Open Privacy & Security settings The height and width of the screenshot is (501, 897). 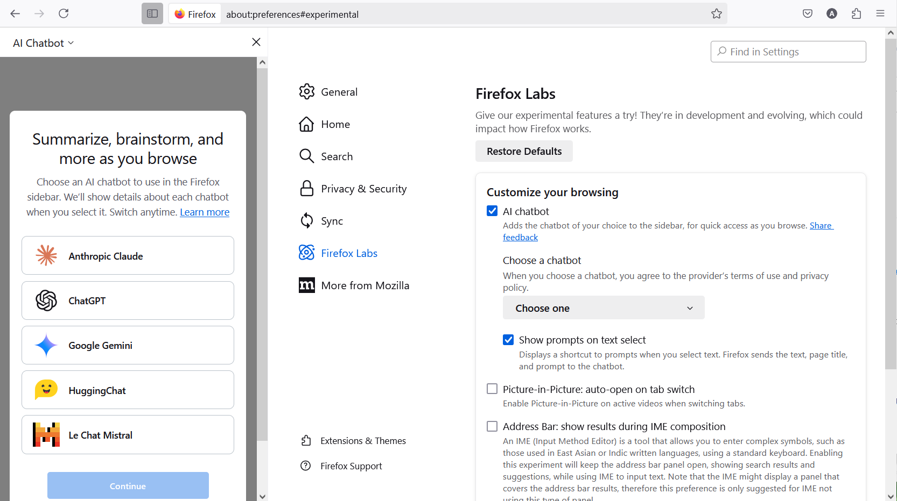coord(353,189)
